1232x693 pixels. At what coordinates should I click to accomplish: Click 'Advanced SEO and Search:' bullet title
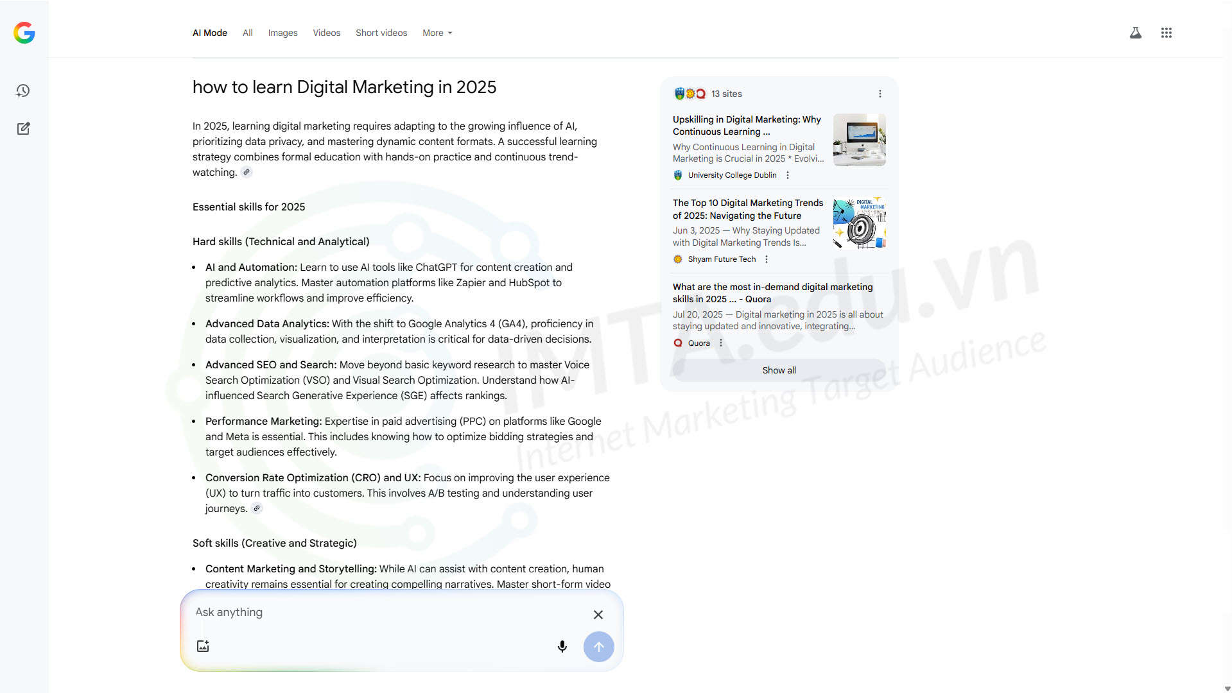(x=271, y=364)
